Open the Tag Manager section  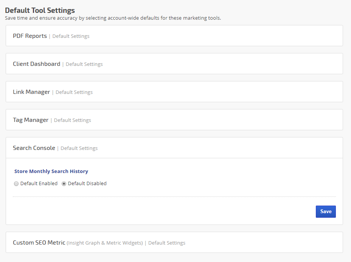tap(31, 120)
